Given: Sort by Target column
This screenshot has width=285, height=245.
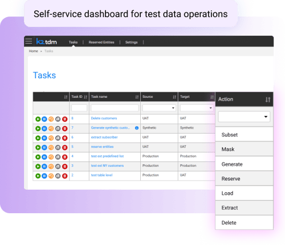Looking at the screenshot, I should click(212, 97).
